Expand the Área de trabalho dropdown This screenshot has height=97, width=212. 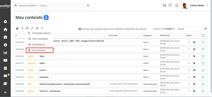pyautogui.click(x=28, y=6)
